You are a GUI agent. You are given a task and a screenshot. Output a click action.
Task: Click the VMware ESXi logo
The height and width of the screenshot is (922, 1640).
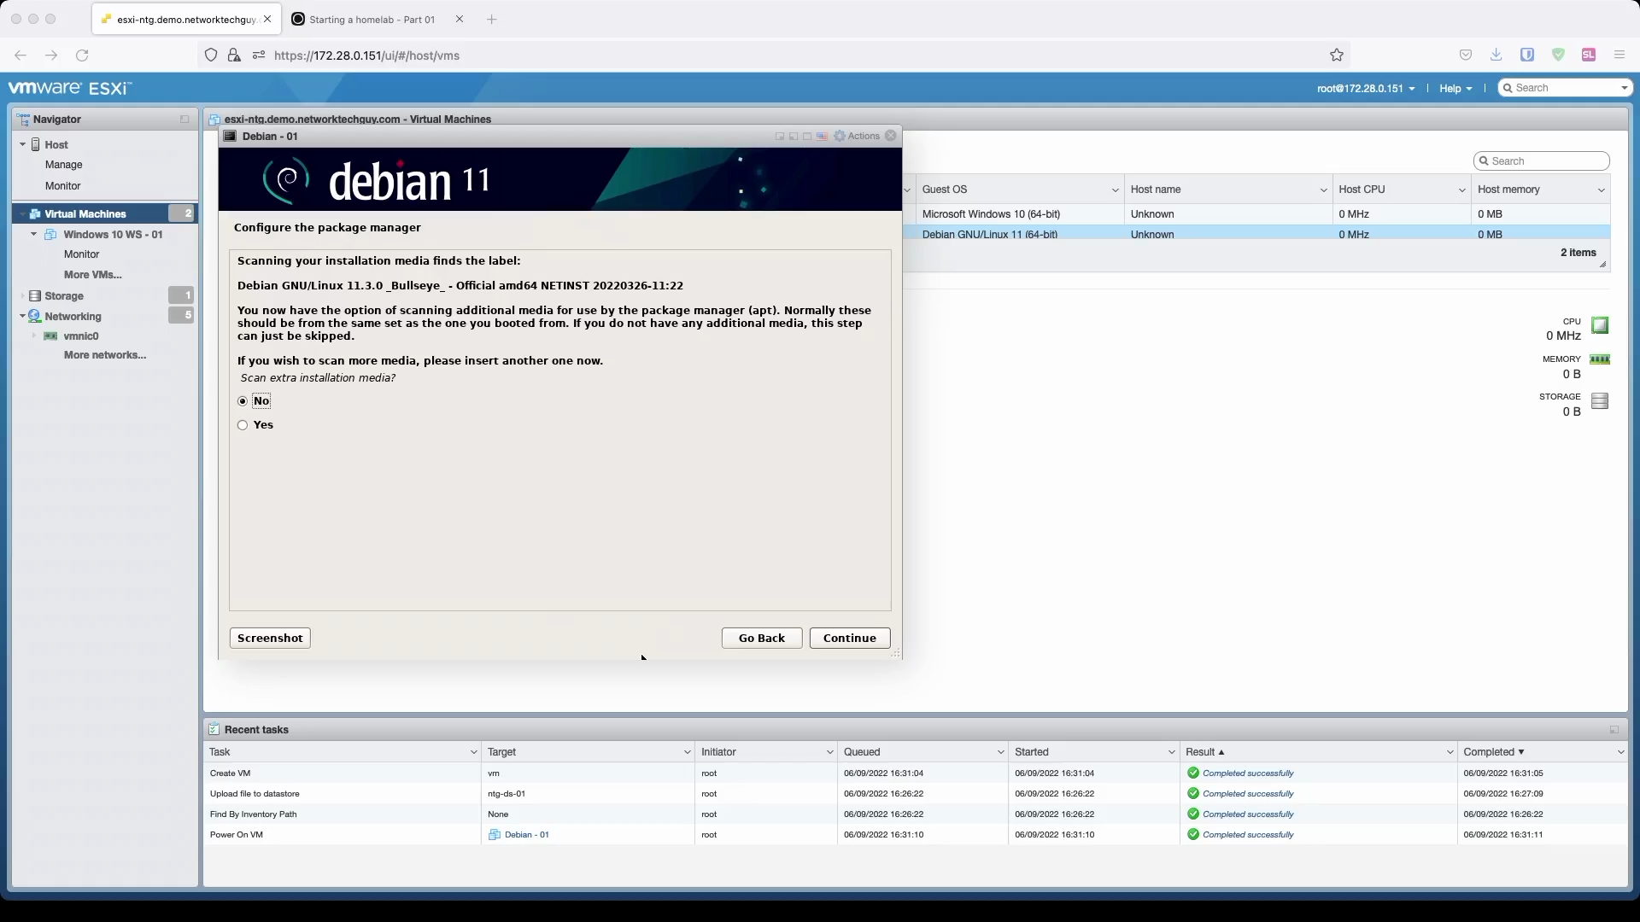69,88
